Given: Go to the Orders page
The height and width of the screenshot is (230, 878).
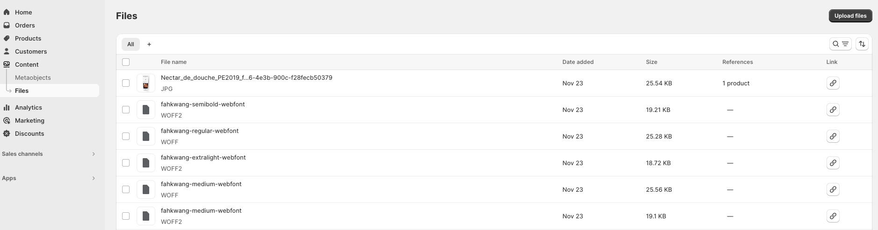Looking at the screenshot, I should click(25, 25).
